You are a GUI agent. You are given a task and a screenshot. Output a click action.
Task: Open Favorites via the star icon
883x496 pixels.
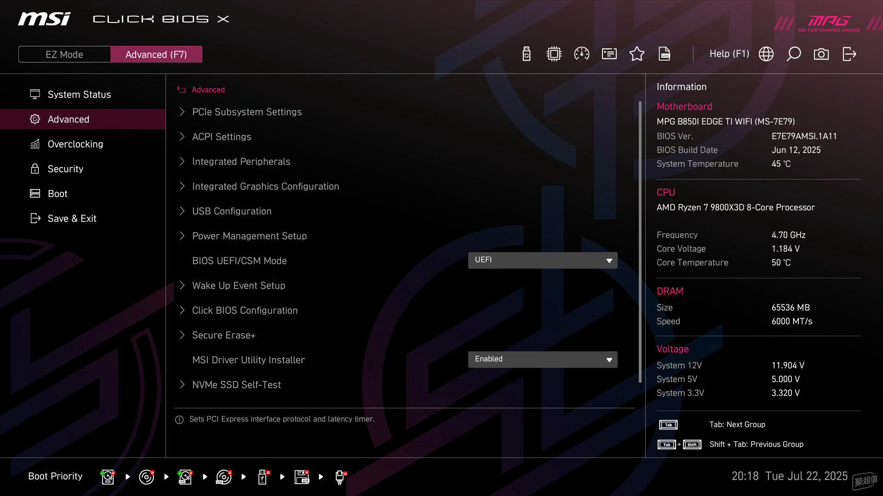tap(637, 54)
